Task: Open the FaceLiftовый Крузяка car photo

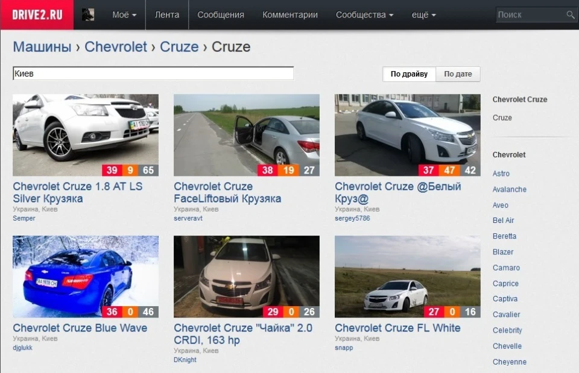Action: 247,135
